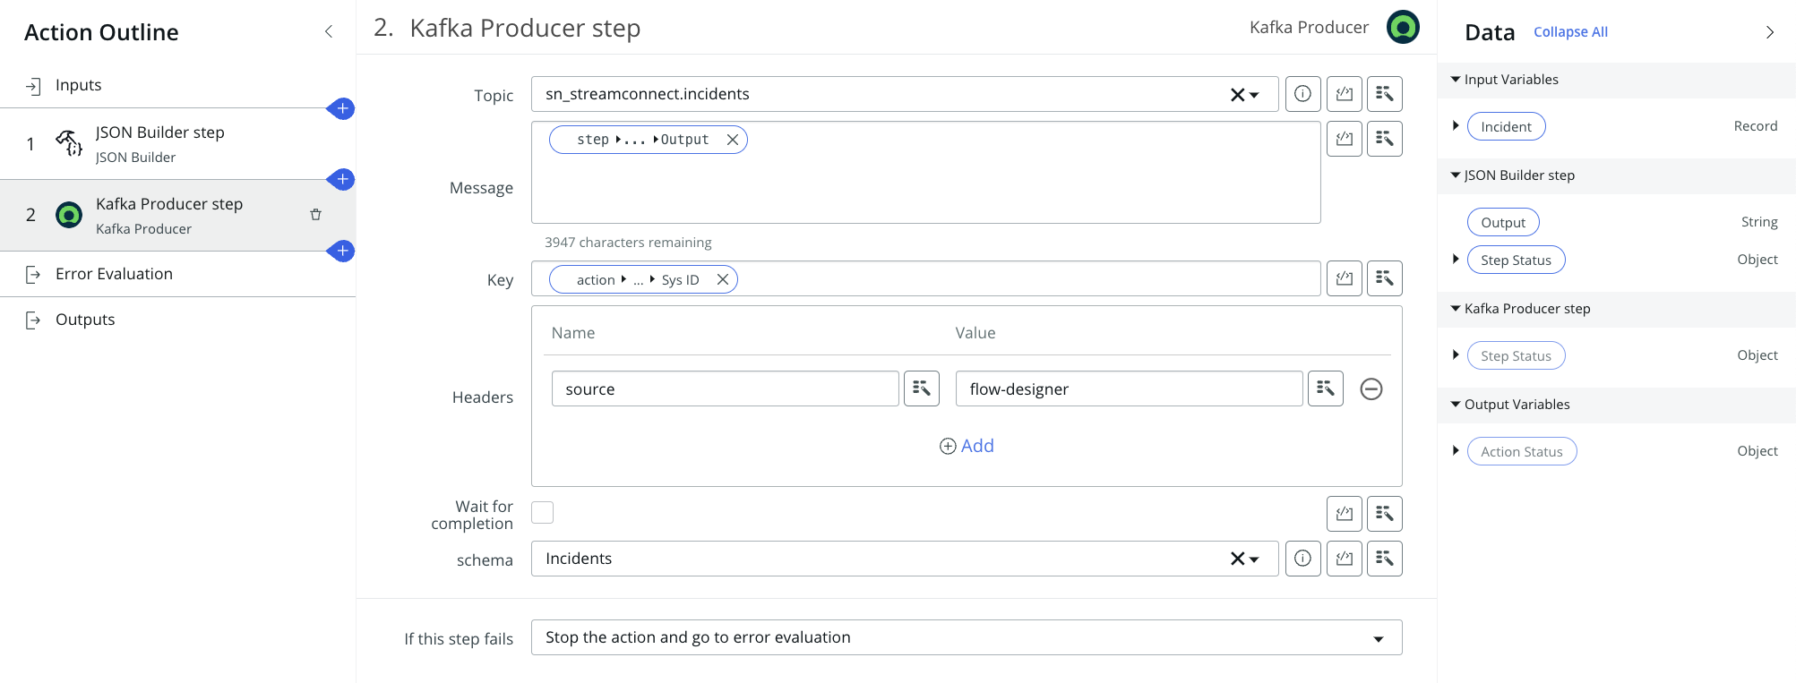Delete the Kafka Producer step trash icon
Screen dimensions: 1796x683
click(x=315, y=215)
